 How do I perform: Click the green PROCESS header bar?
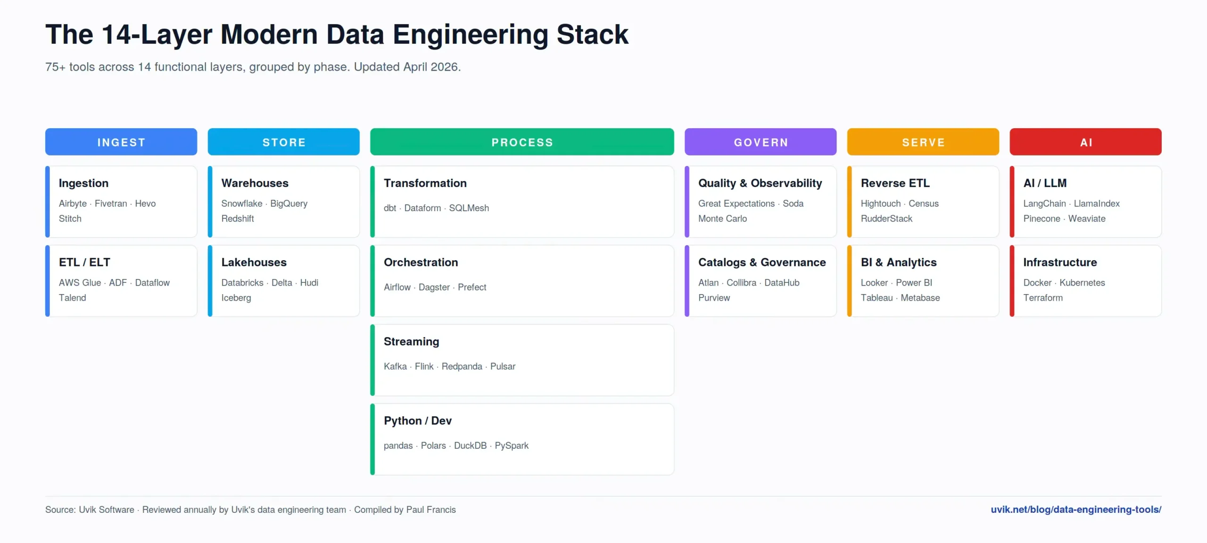point(522,142)
